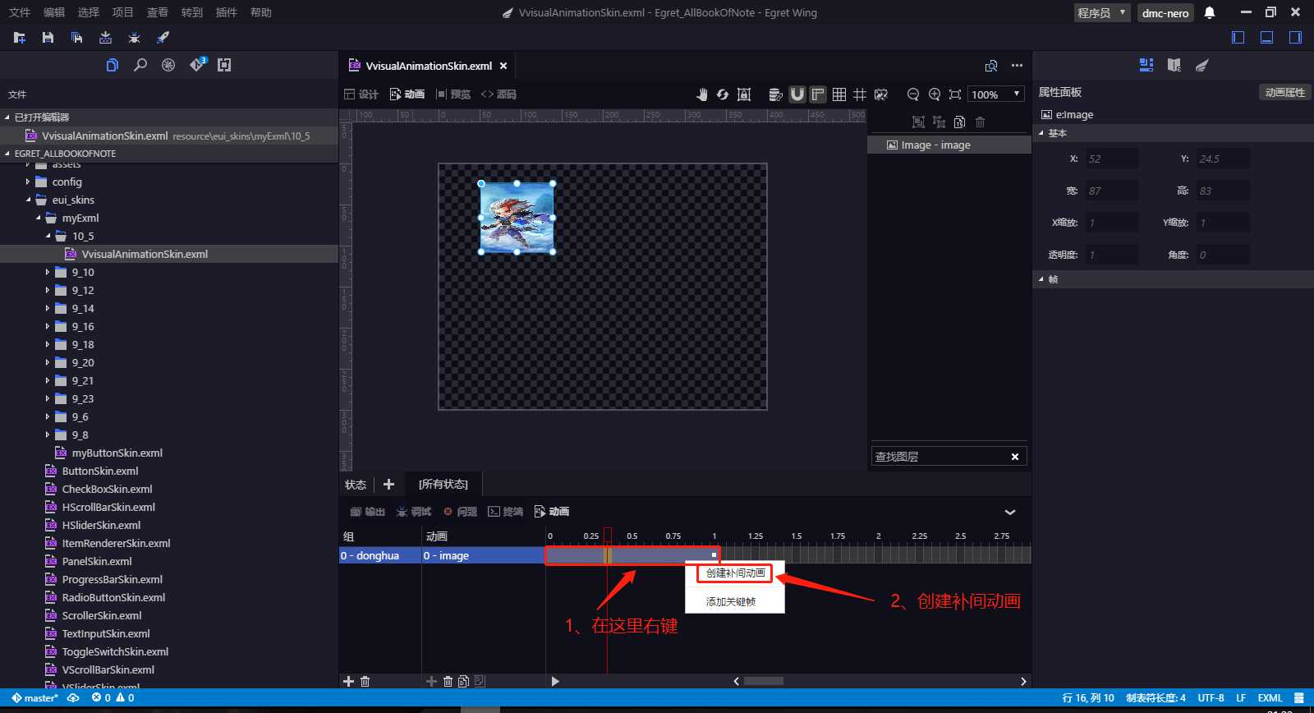This screenshot has width=1314, height=713.
Task: Click the timeline horizontal scrollbar thumb
Action: [764, 681]
